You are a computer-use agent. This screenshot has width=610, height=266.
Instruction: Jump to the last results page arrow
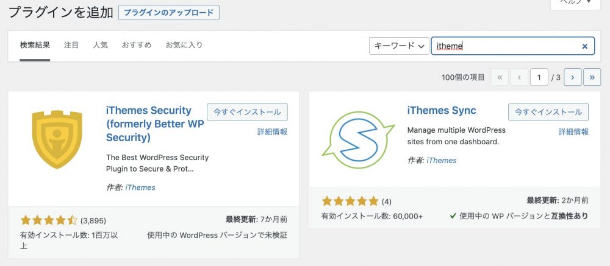(x=592, y=77)
